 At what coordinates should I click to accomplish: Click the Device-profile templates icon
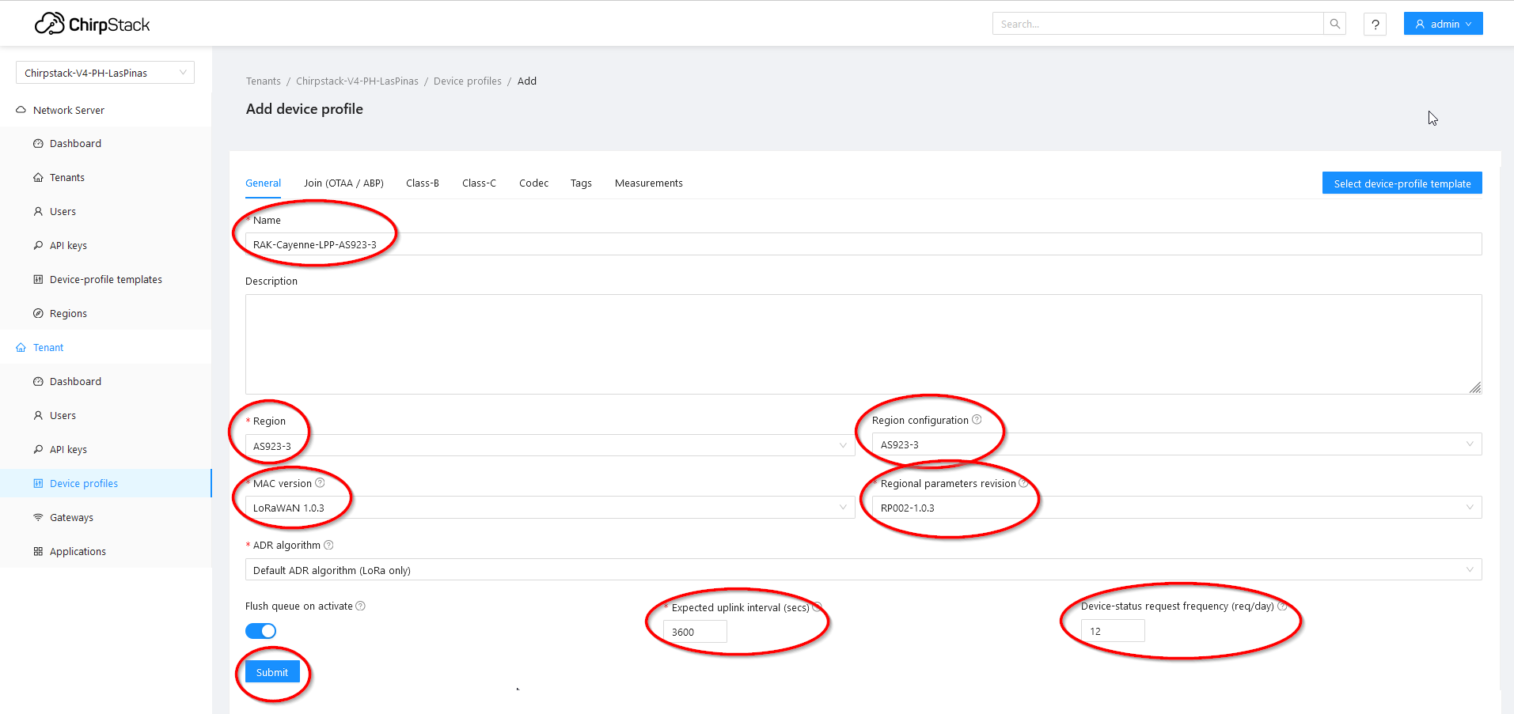[x=38, y=279]
